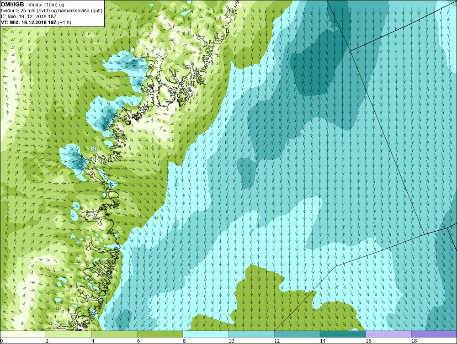The image size is (457, 344).
Task: Click the legend scale label 0
Action: coord(1,341)
